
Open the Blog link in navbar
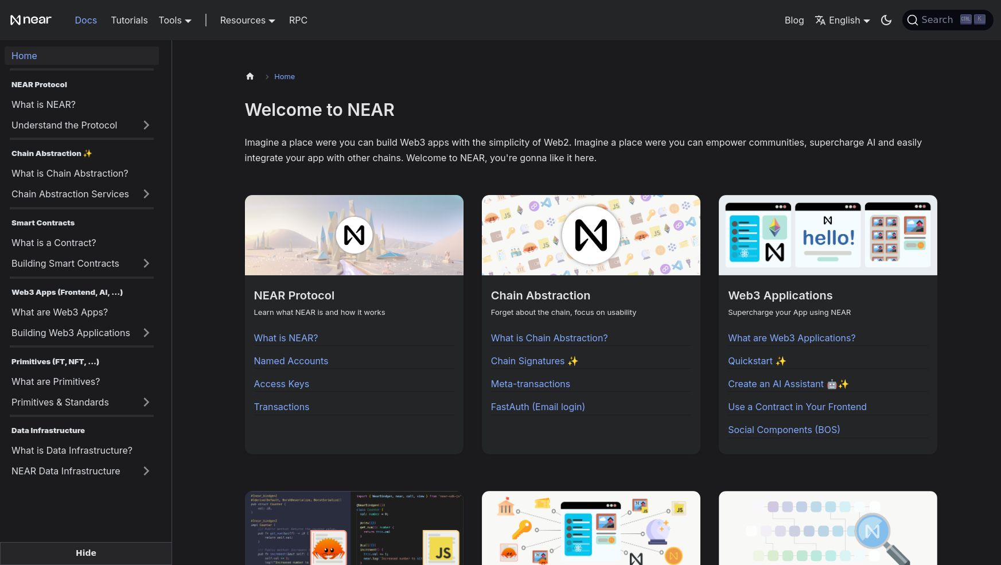coord(794,20)
